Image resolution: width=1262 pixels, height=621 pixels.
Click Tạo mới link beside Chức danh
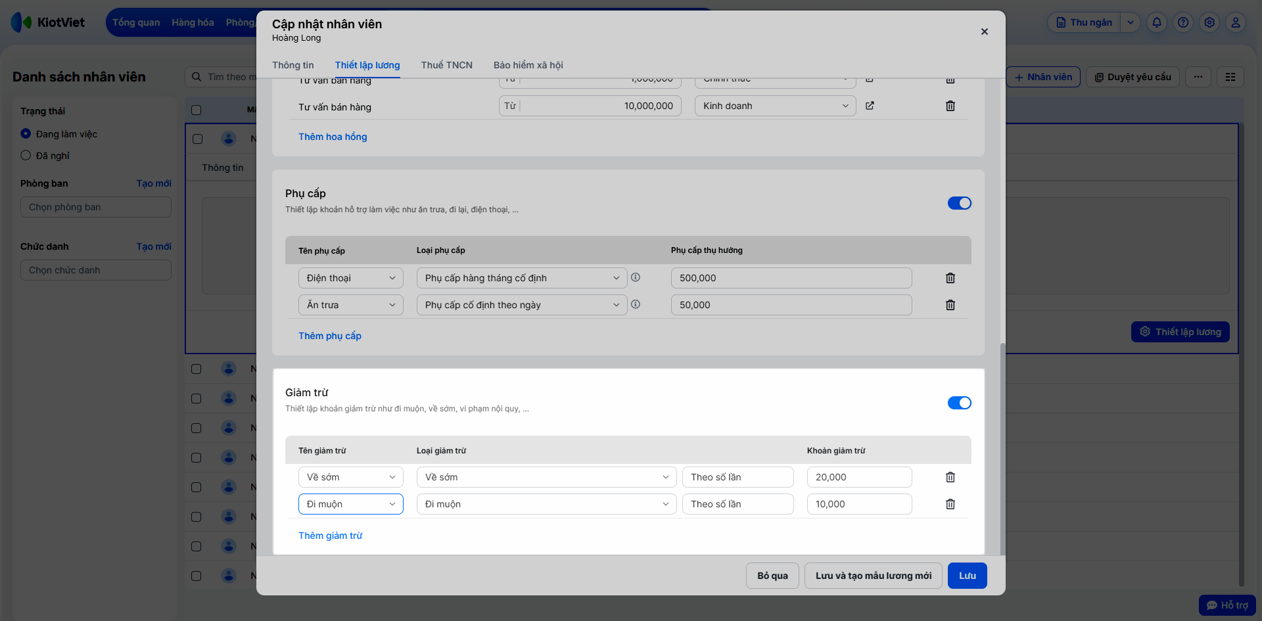pos(154,246)
